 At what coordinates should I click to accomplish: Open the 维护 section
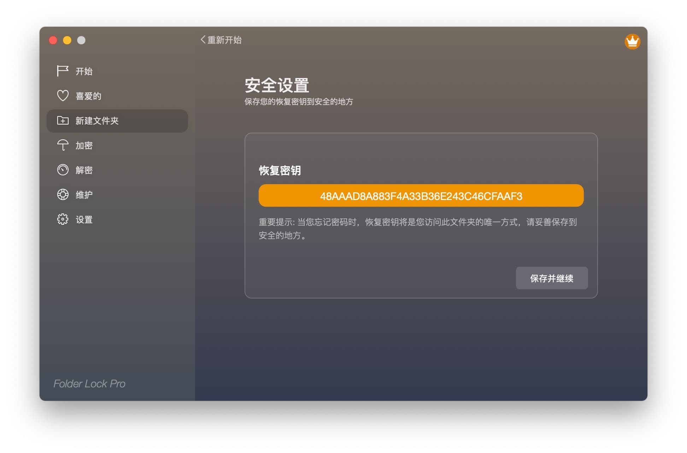[x=117, y=195]
